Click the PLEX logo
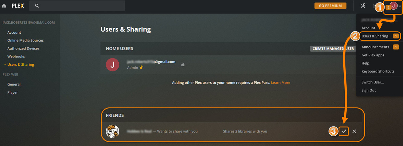 click(x=18, y=5)
